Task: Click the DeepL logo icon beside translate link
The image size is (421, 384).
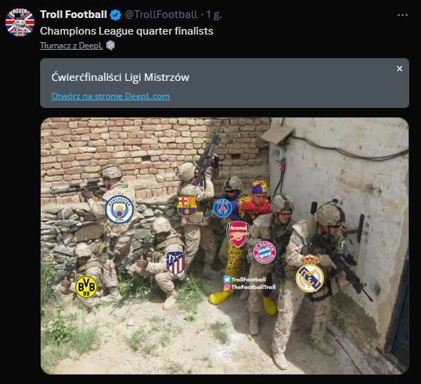Action: pyautogui.click(x=110, y=46)
